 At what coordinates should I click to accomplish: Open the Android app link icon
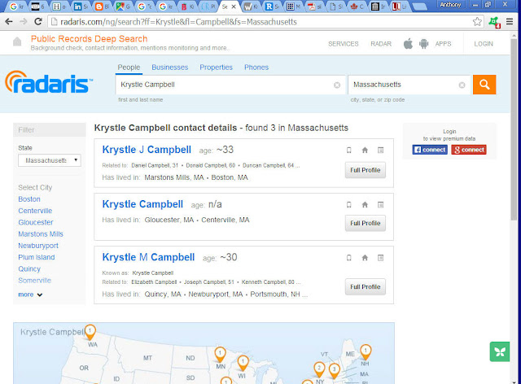(423, 43)
